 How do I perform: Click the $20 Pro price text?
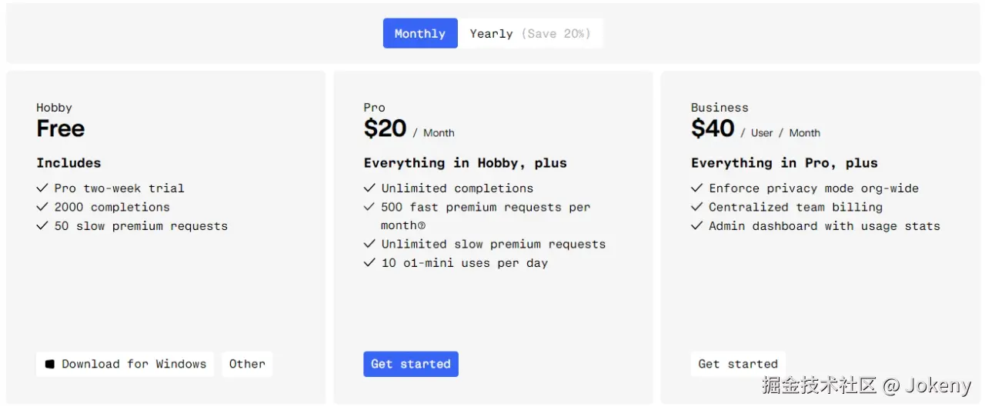(385, 128)
